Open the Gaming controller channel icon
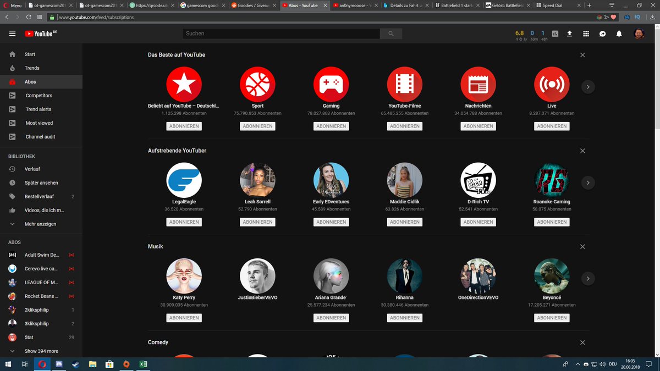The height and width of the screenshot is (371, 660). [331, 84]
